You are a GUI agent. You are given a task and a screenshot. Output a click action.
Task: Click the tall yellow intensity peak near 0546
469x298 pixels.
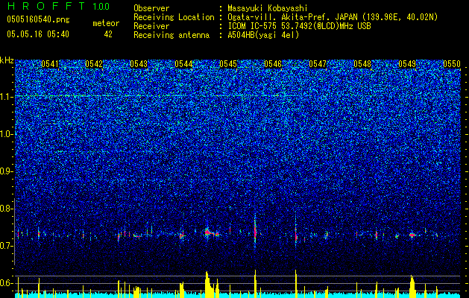[295, 284]
